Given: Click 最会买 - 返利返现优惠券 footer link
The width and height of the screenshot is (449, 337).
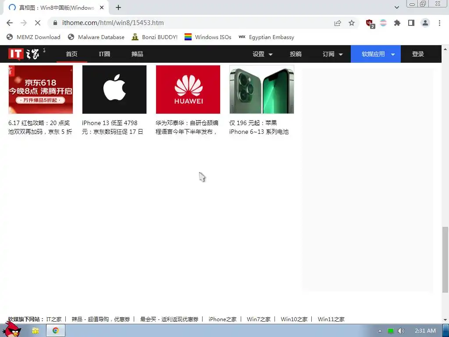Looking at the screenshot, I should click(169, 319).
